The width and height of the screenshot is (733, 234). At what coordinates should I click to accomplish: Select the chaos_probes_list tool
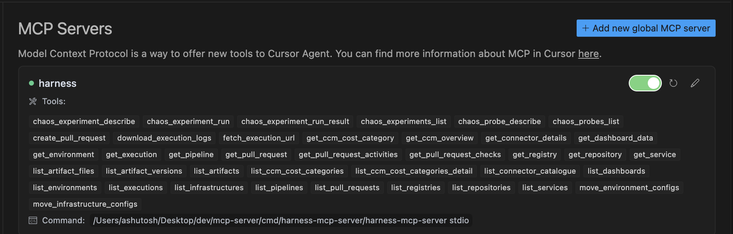(586, 122)
